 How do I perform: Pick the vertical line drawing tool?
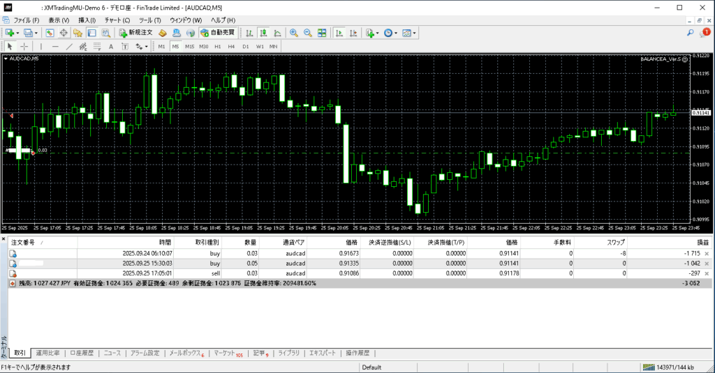point(41,47)
